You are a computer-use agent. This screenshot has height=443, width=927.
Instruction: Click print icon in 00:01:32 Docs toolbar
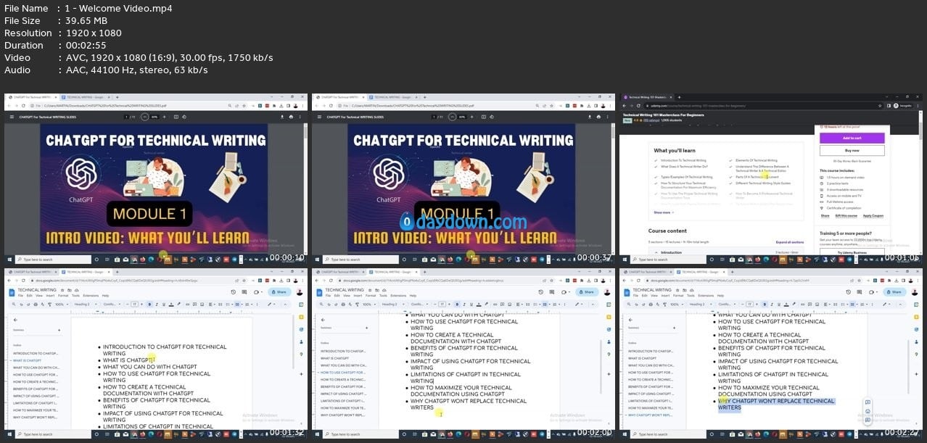(x=36, y=305)
